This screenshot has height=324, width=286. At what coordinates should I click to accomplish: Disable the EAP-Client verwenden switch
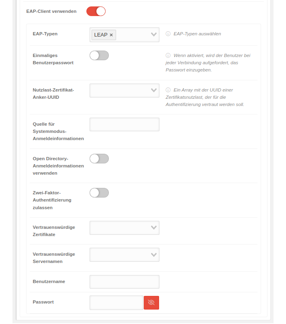point(96,11)
